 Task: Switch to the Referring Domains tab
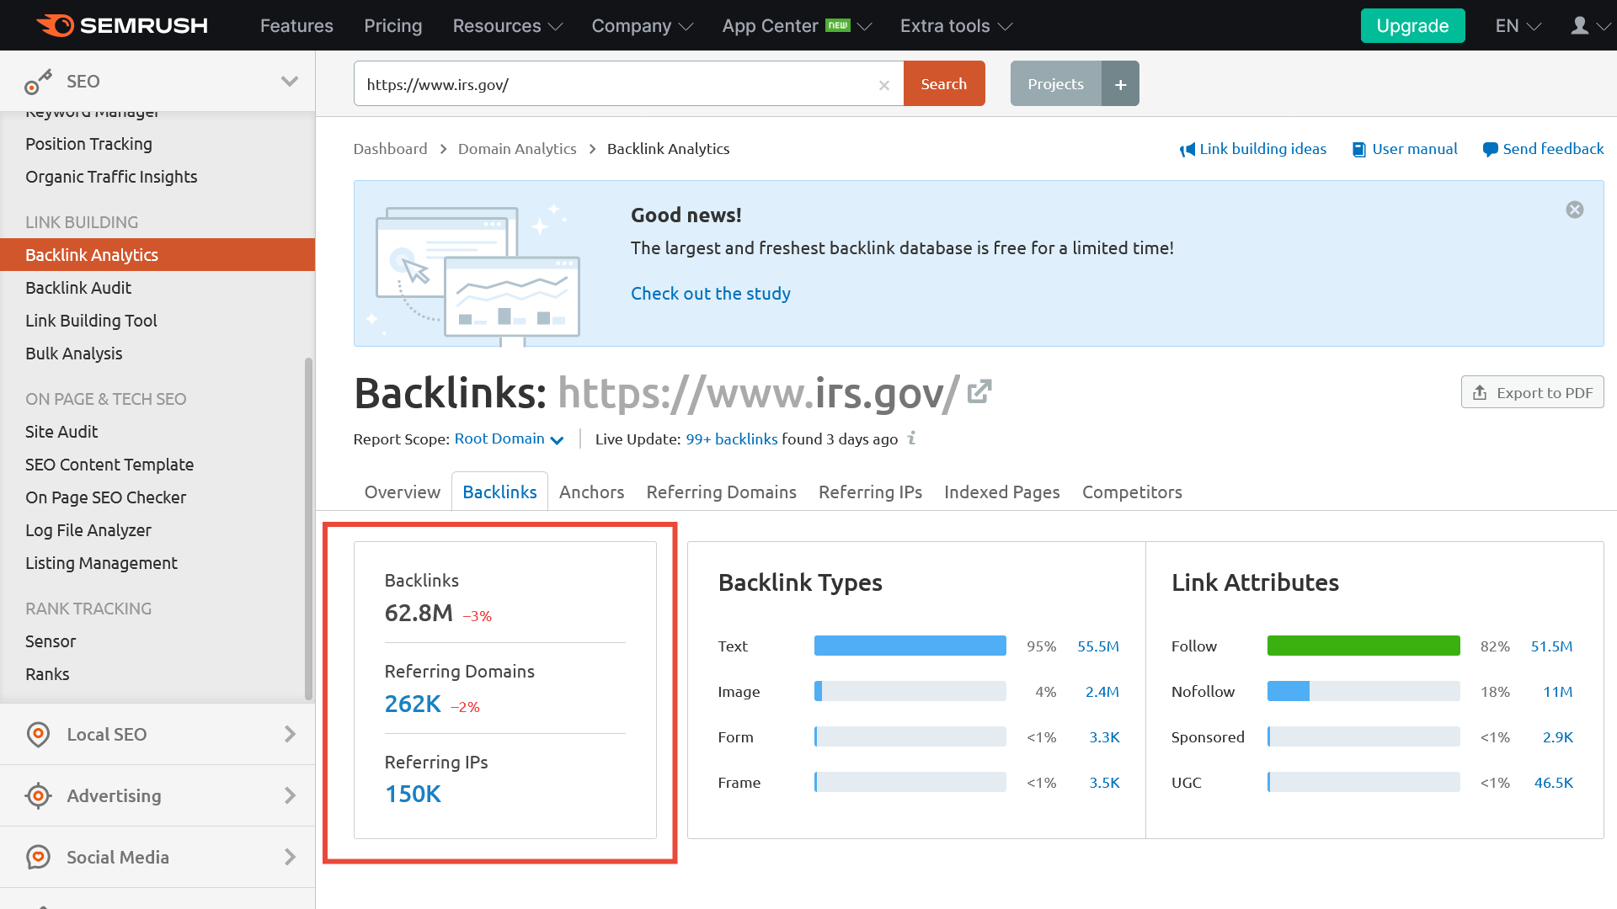click(721, 492)
